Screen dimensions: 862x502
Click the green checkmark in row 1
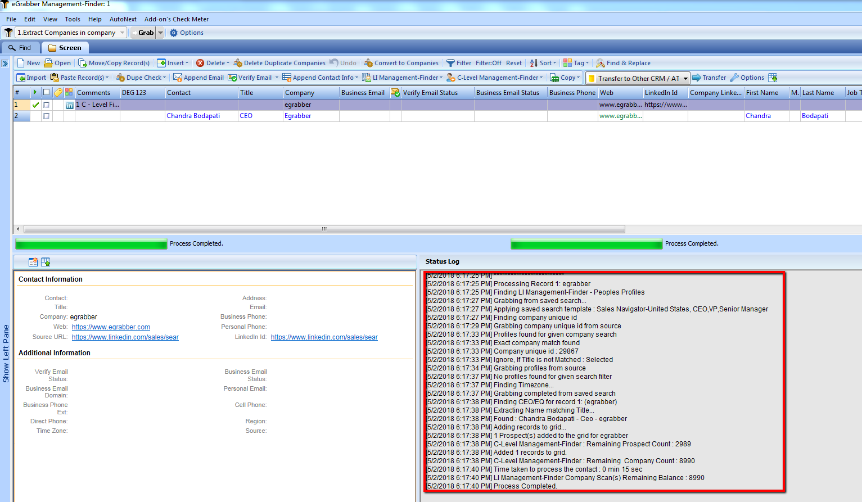click(35, 105)
